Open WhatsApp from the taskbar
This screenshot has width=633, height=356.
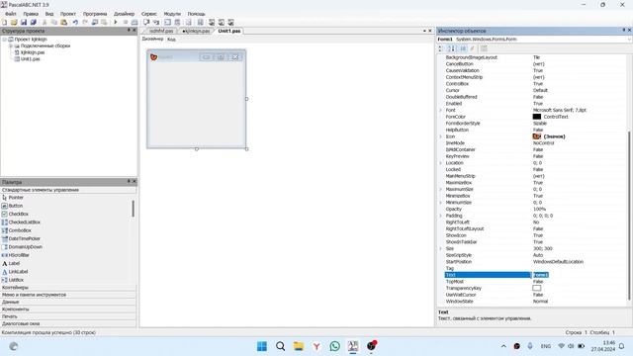coord(334,346)
